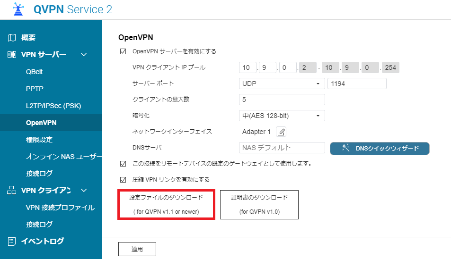Click the クライアントの最大数 label
Screen dimensions: 451x259
pos(161,100)
